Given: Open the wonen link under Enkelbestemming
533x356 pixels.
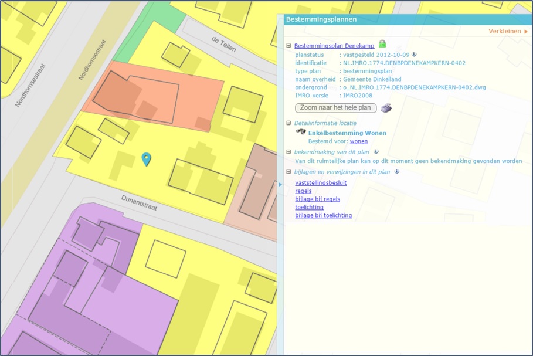Looking at the screenshot, I should tap(359, 141).
